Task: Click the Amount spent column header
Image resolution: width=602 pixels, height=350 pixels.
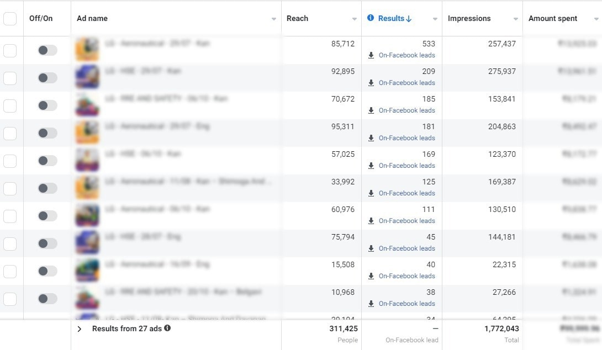Action: (x=553, y=19)
